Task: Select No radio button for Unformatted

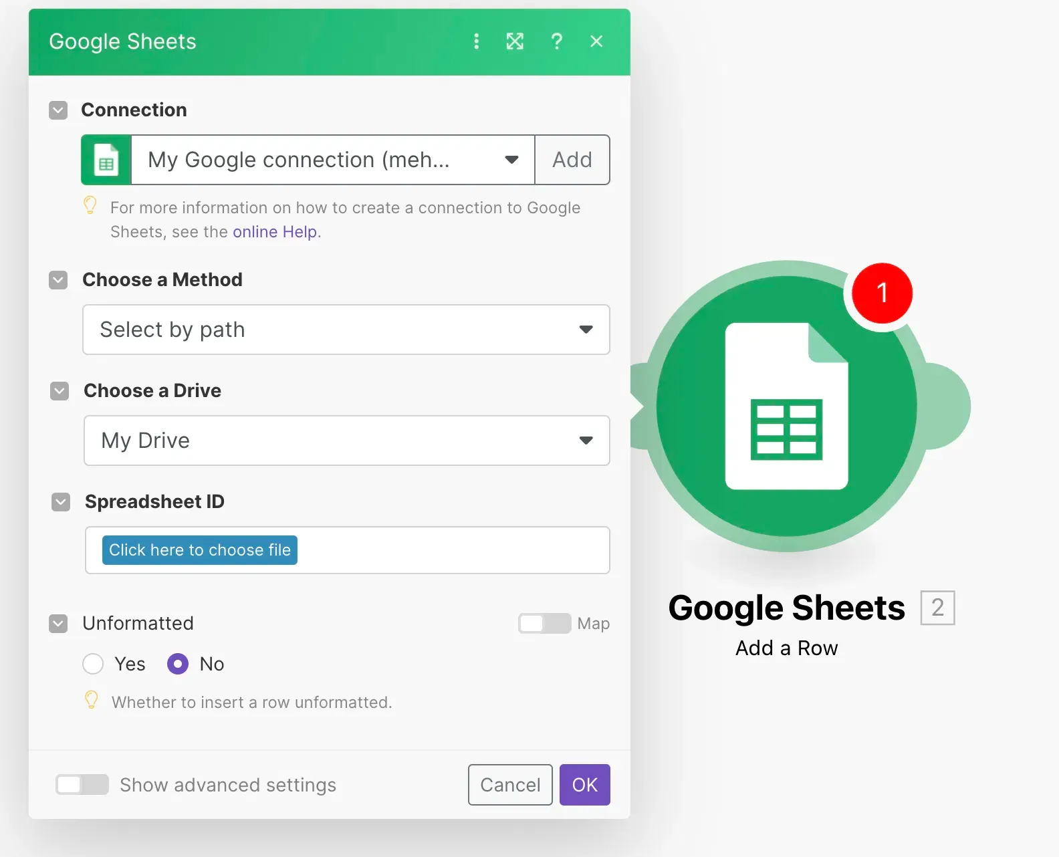Action: click(x=178, y=664)
